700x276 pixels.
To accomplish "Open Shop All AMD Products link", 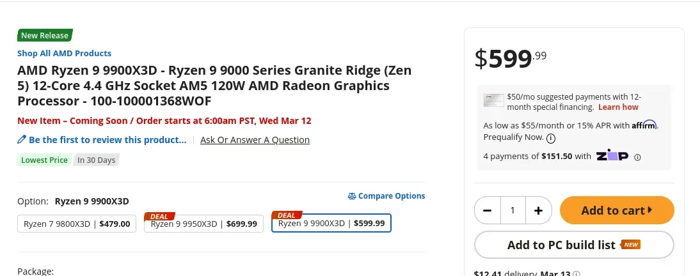I will pyautogui.click(x=64, y=53).
